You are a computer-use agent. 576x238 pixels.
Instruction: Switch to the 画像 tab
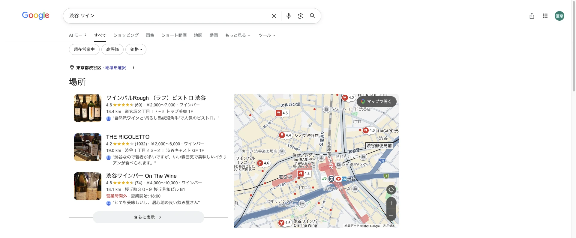tap(150, 35)
